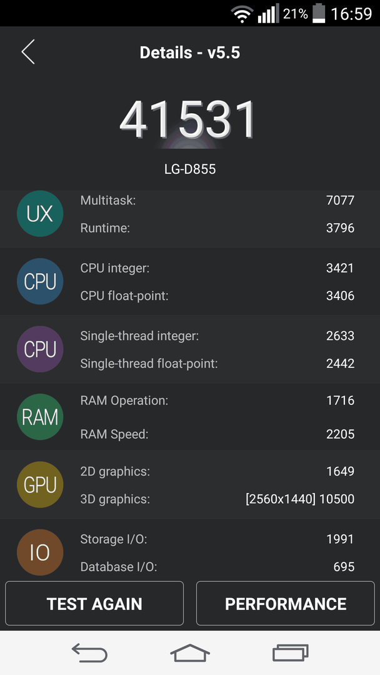This screenshot has height=675, width=380.
Task: Select the purple CPU single-thread icon
Action: click(40, 349)
